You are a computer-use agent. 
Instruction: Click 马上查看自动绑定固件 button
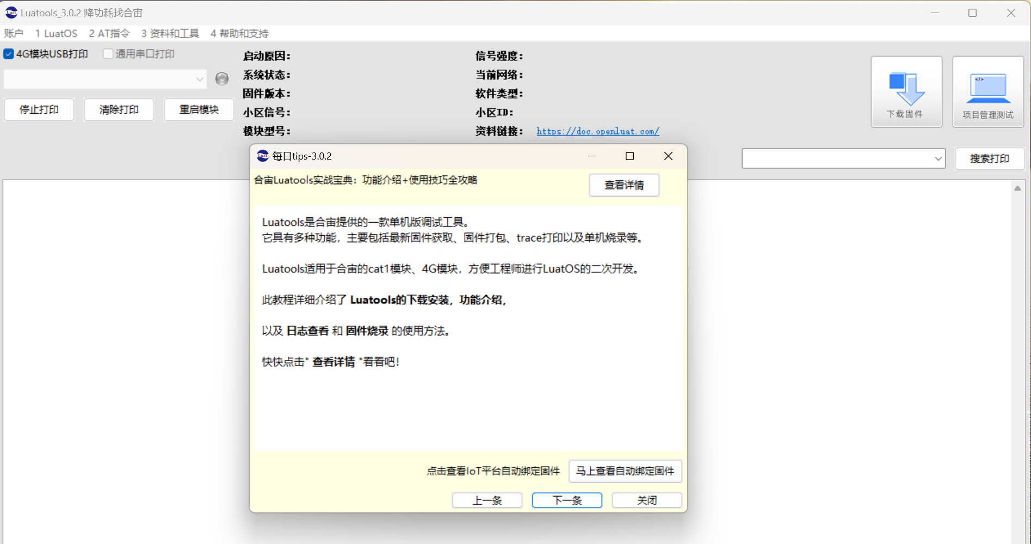pyautogui.click(x=625, y=471)
